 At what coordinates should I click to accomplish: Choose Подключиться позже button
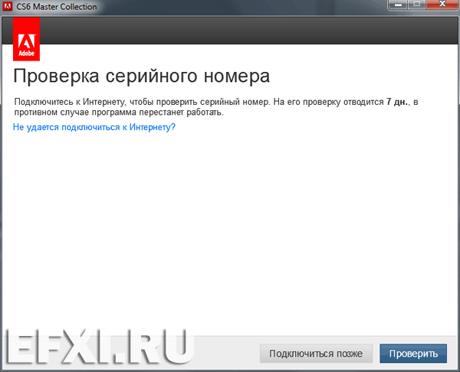pyautogui.click(x=316, y=354)
